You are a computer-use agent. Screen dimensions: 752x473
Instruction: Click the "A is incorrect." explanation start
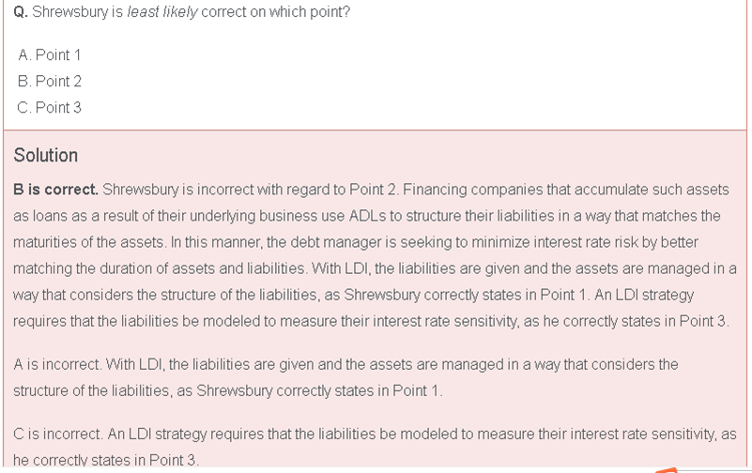pyautogui.click(x=56, y=364)
